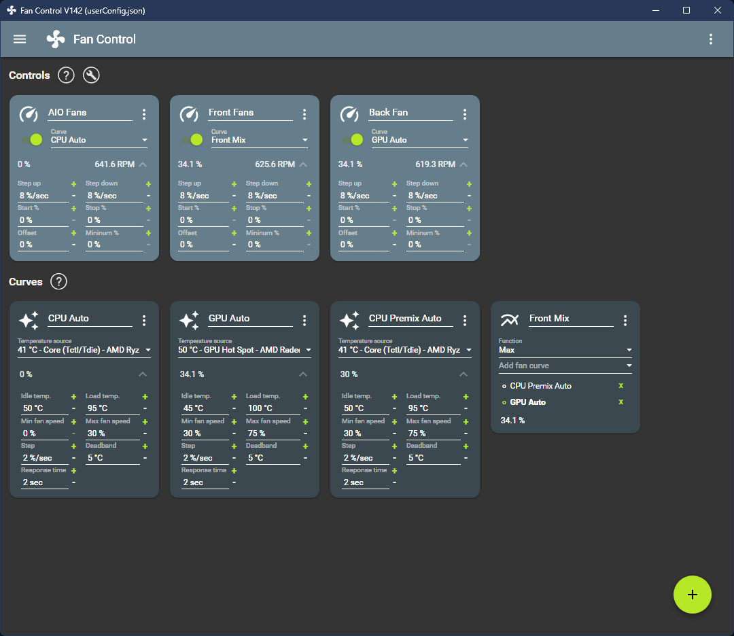Collapse the GPU Auto curve details
The image size is (734, 636).
pos(303,374)
